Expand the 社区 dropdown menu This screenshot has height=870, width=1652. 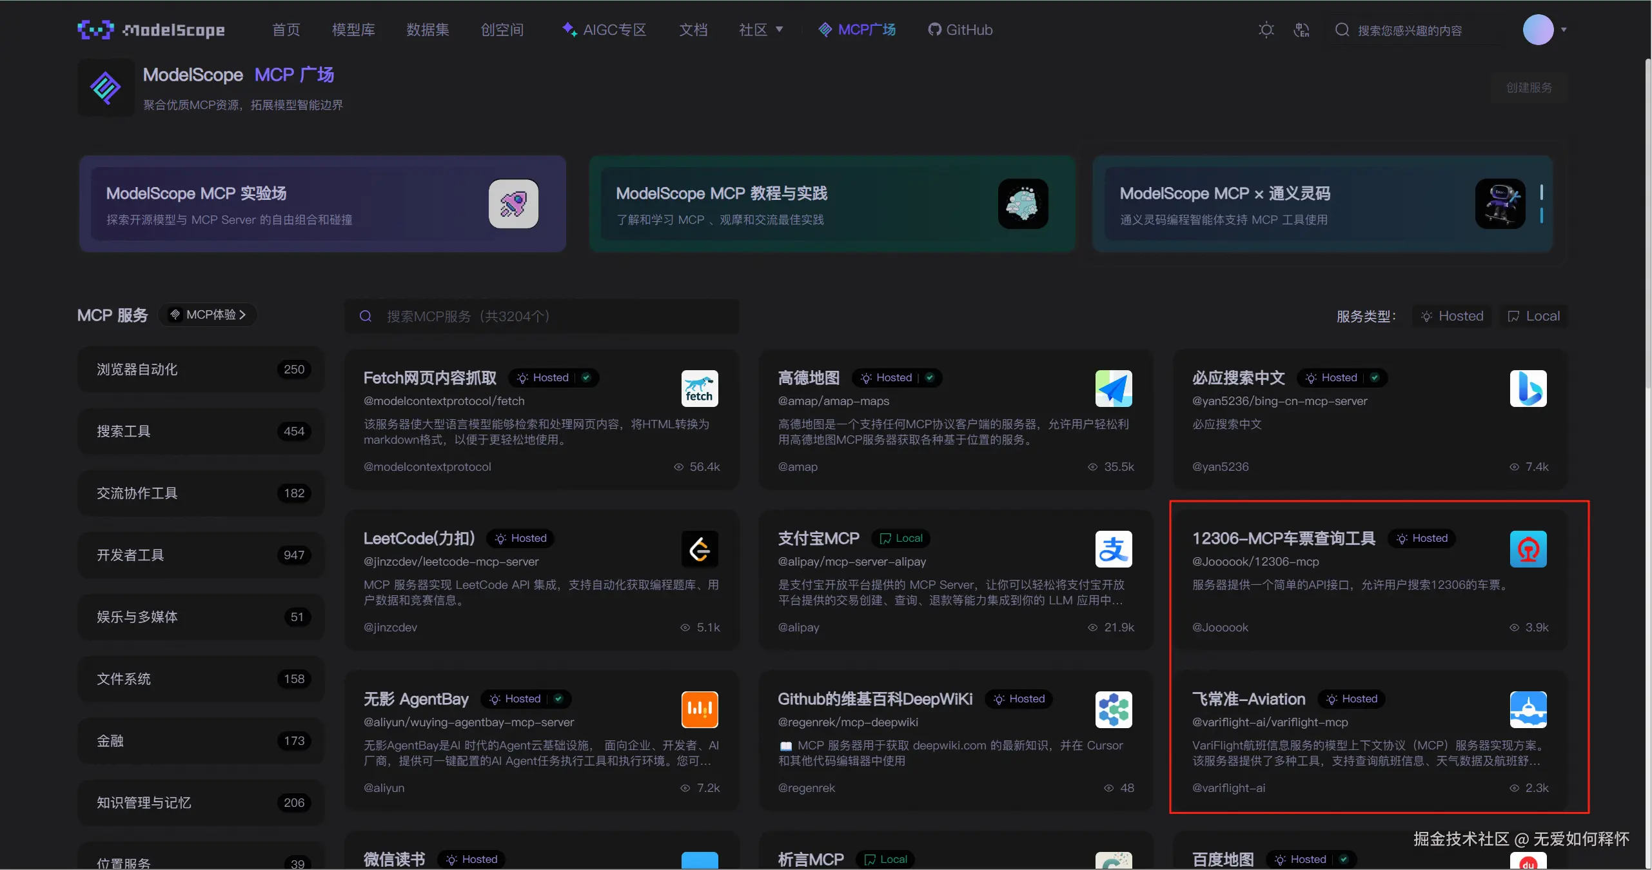click(761, 30)
